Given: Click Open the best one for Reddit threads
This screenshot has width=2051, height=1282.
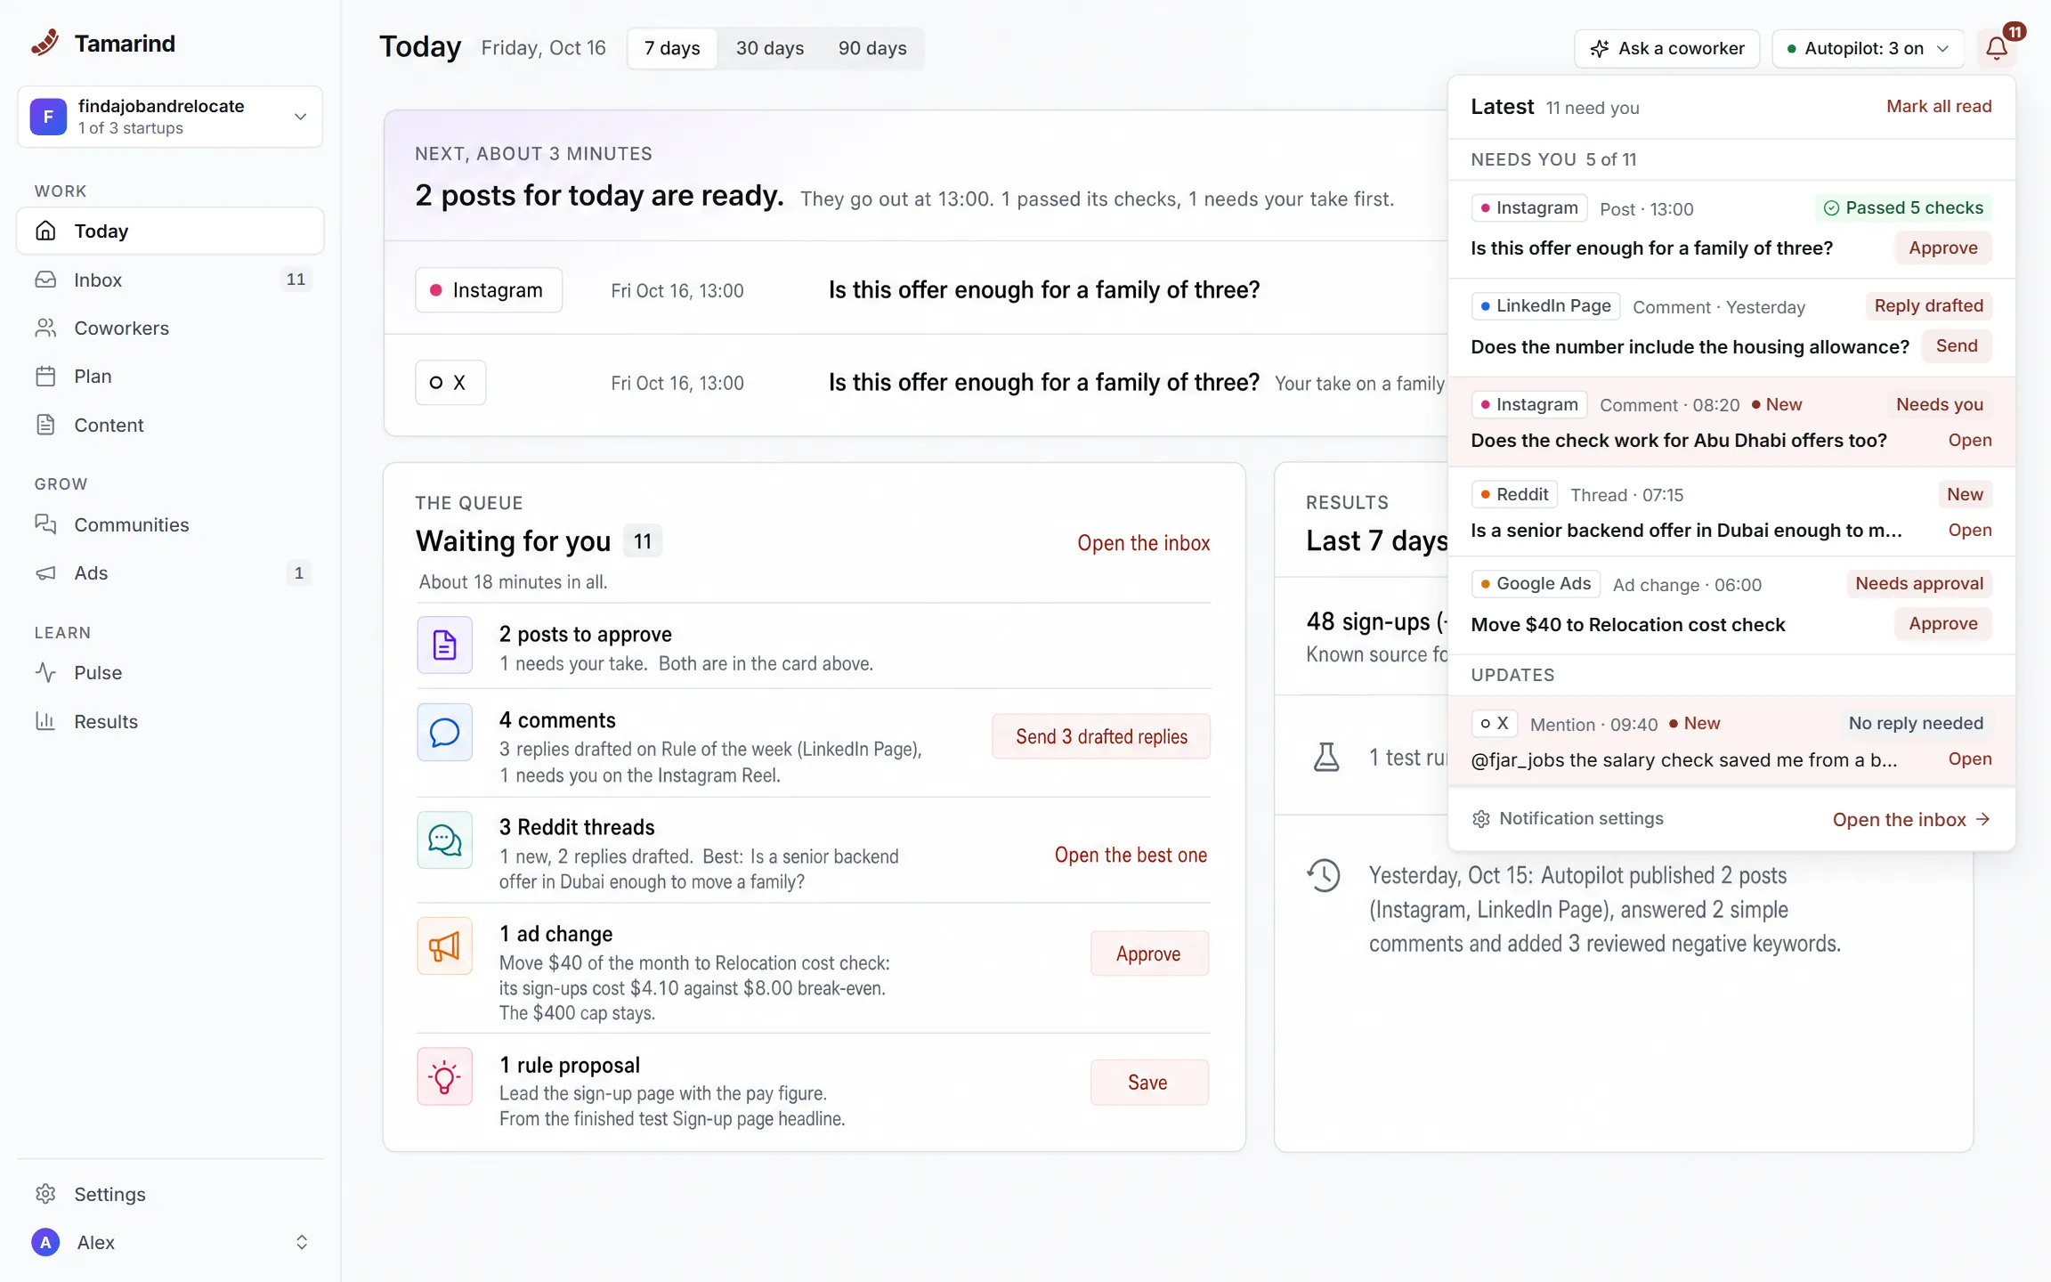Looking at the screenshot, I should (x=1131, y=855).
